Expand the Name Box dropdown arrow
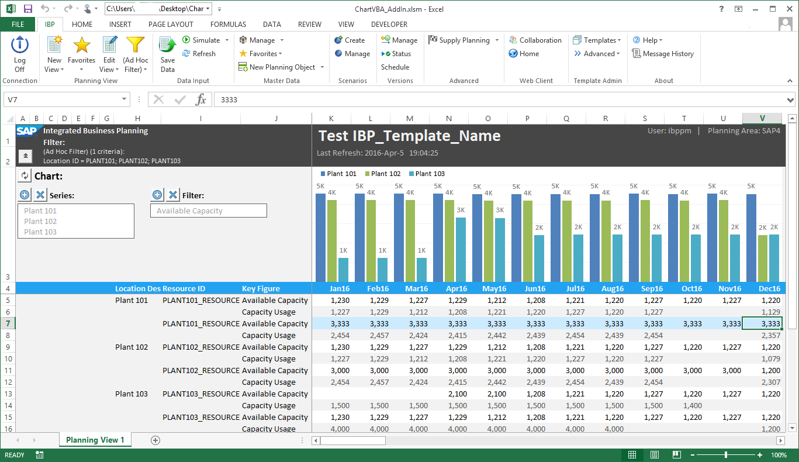Image resolution: width=799 pixels, height=462 pixels. (x=124, y=100)
